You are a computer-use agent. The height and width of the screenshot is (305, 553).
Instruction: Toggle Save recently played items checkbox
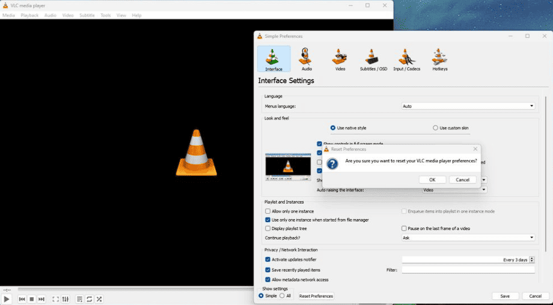point(267,270)
